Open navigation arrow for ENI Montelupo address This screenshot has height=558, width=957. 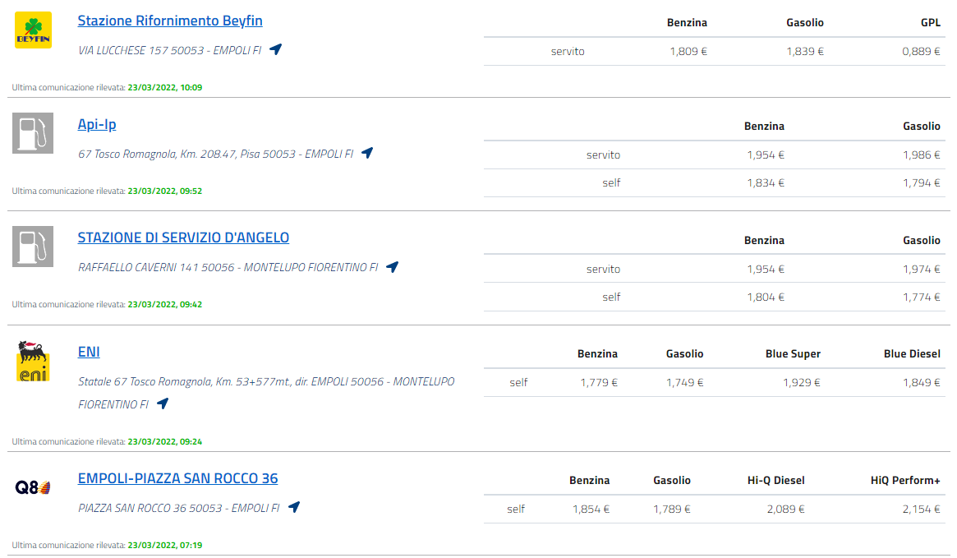pyautogui.click(x=163, y=404)
